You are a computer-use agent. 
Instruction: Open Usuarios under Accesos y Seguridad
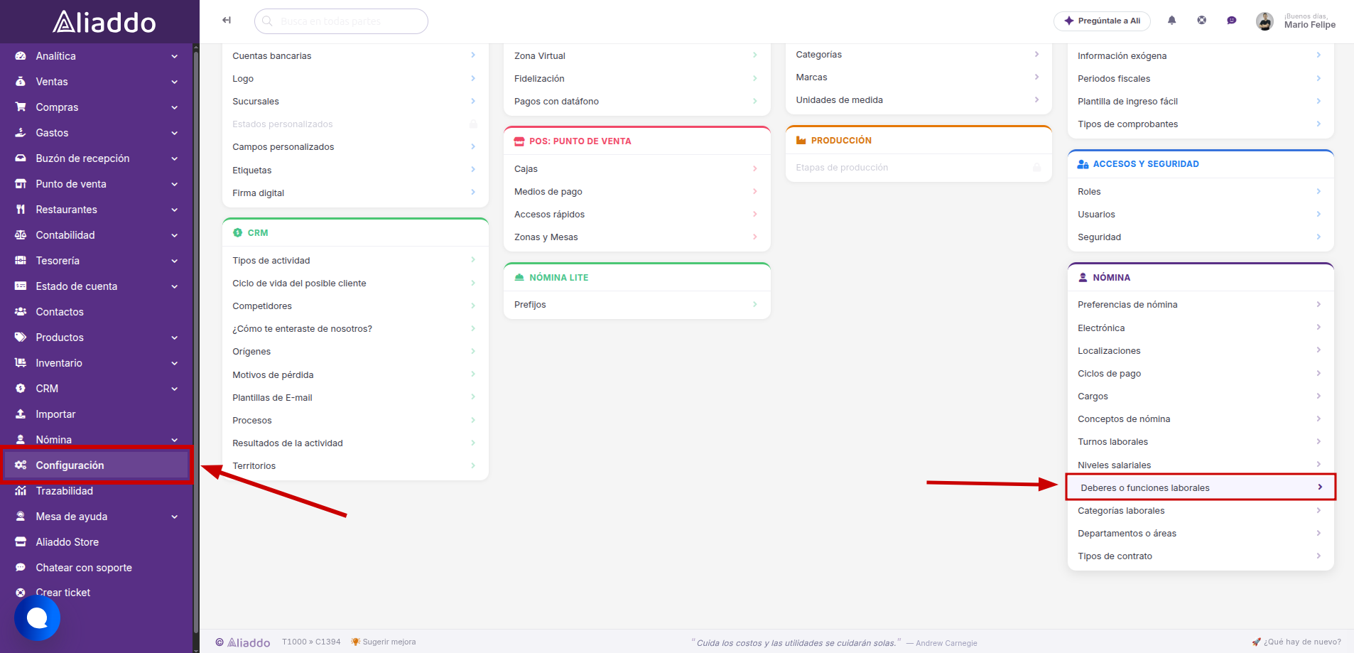click(x=1201, y=215)
